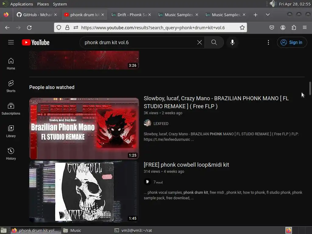Open YouTube settings three-dot menu

[x=268, y=42]
